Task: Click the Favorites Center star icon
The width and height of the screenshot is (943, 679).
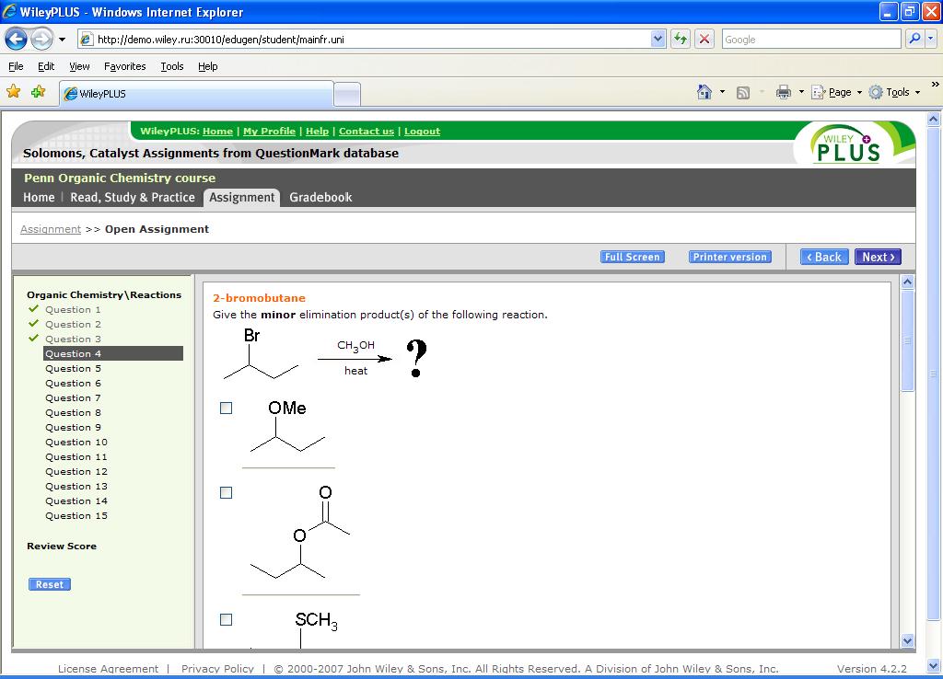Action: tap(13, 91)
